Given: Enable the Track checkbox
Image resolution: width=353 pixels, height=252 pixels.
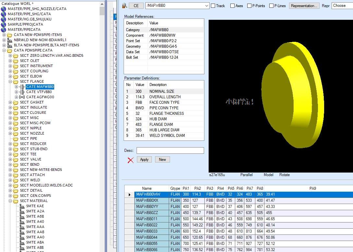Looking at the screenshot, I should coord(213,6).
